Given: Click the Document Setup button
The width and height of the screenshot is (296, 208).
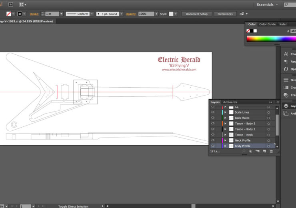Looking at the screenshot, I should coord(196,14).
